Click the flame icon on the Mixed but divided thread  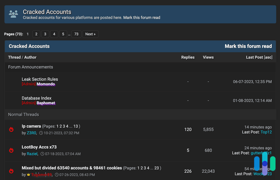[11, 171]
